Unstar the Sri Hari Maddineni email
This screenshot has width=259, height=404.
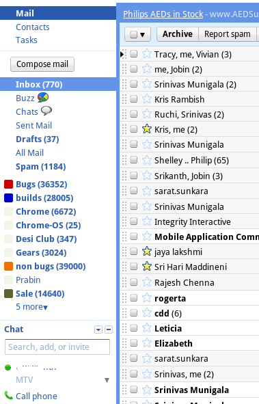point(147,266)
